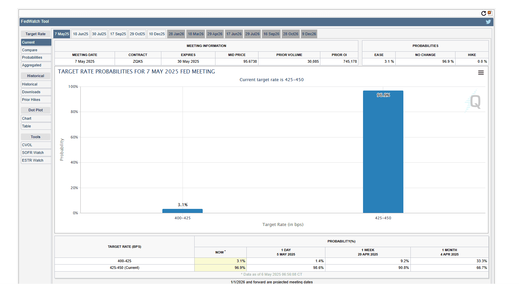Viewport: 519px width, 284px height.
Task: Open SOFR Watch tool
Action: point(36,153)
